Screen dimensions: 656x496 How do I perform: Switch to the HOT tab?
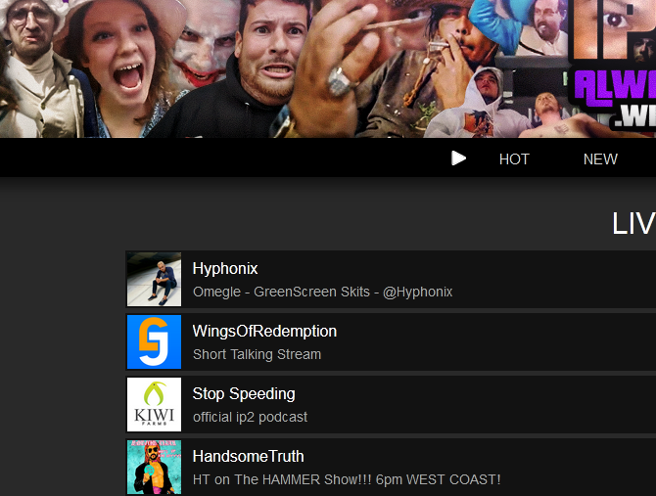pos(514,159)
